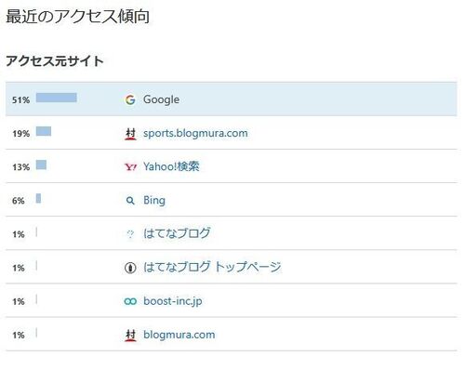The height and width of the screenshot is (383, 465).
Task: Click the Google logo icon
Action: pos(130,99)
